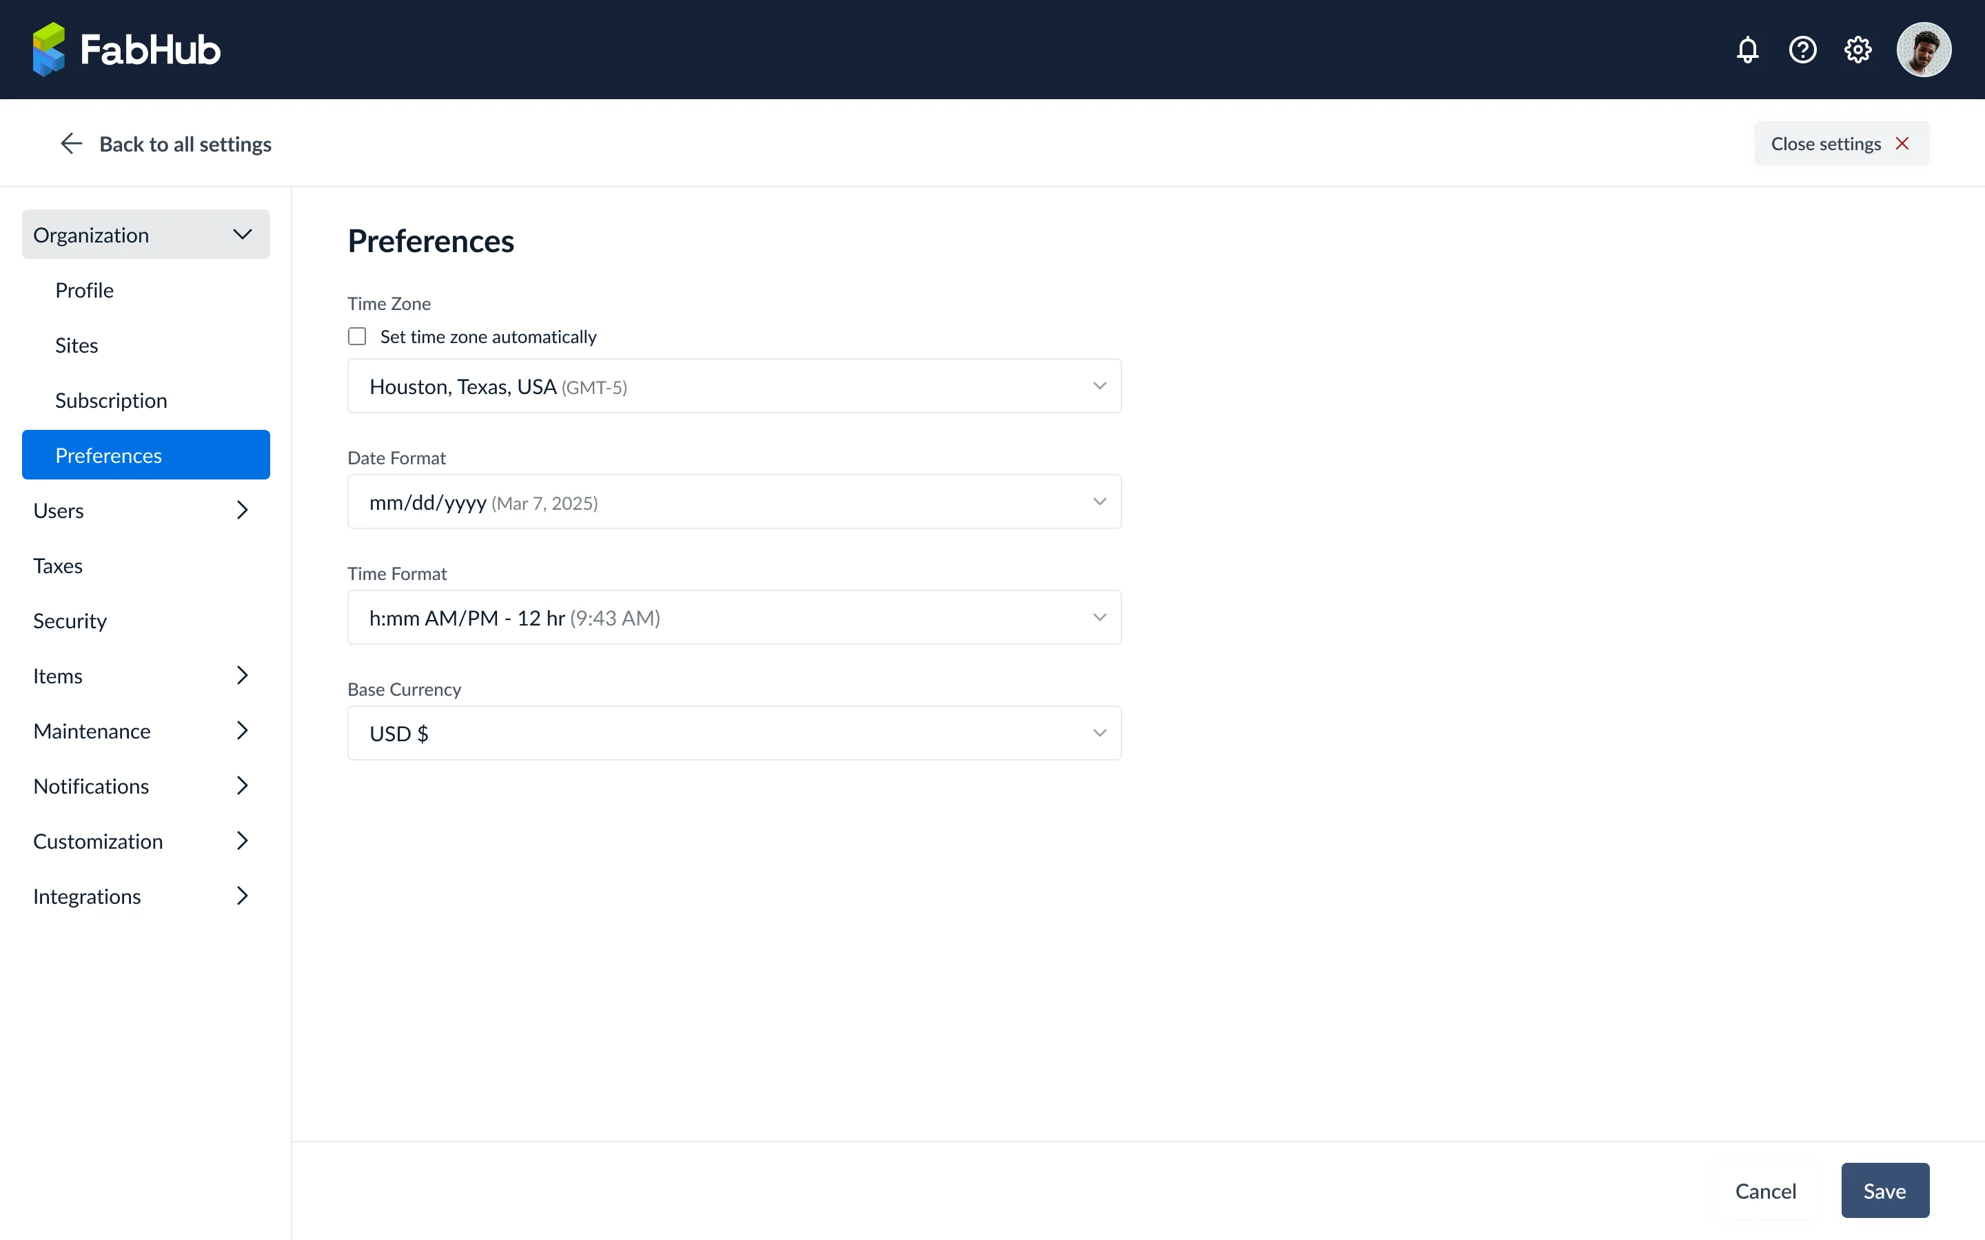1985x1240 pixels.
Task: Open the Date Format dropdown
Action: coord(734,501)
